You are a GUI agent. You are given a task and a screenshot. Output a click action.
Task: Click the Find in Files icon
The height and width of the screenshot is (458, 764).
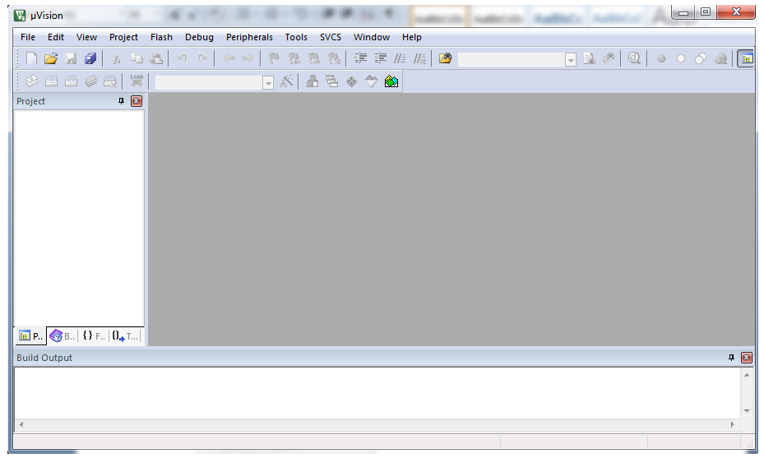click(445, 58)
